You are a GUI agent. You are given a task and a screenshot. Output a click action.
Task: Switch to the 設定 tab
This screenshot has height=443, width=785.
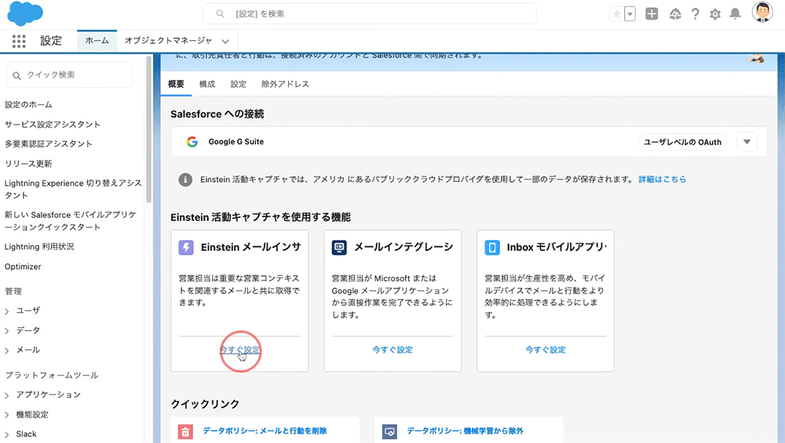coord(239,84)
